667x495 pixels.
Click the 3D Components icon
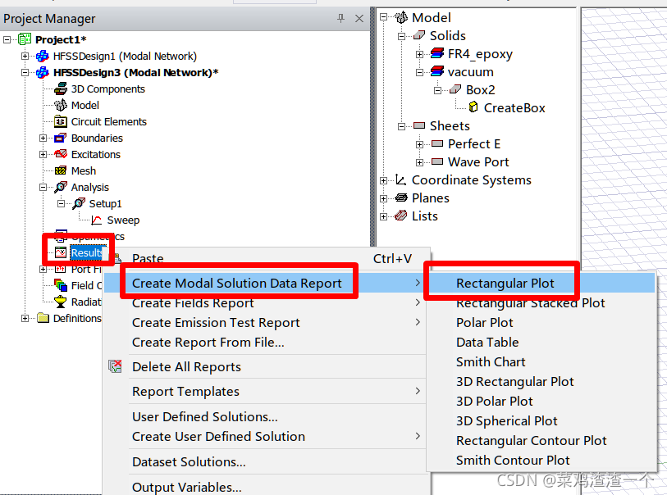coord(61,89)
